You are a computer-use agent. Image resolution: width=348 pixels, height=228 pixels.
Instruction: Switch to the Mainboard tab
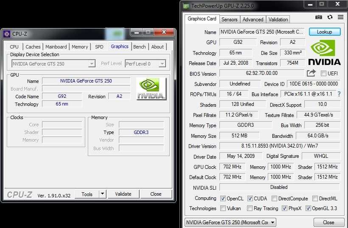pyautogui.click(x=56, y=47)
